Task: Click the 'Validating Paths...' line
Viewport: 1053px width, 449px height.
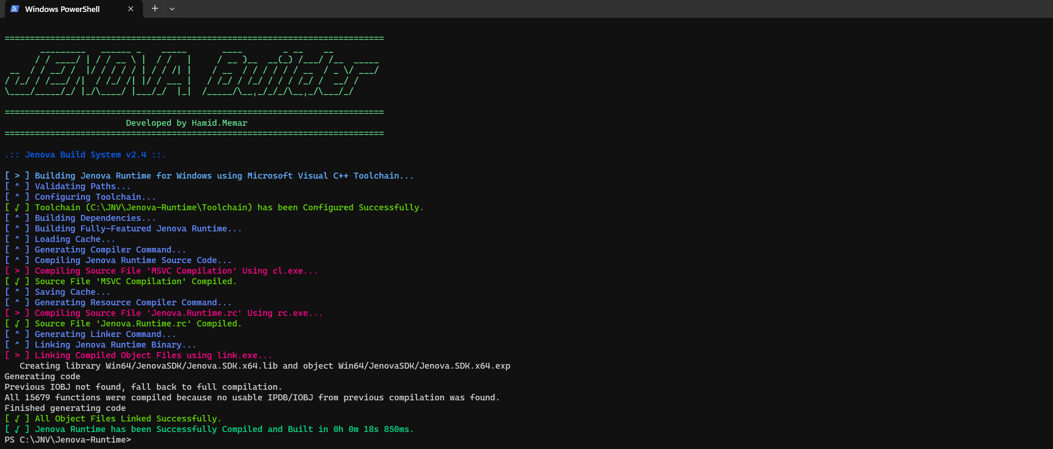Action: [68, 186]
